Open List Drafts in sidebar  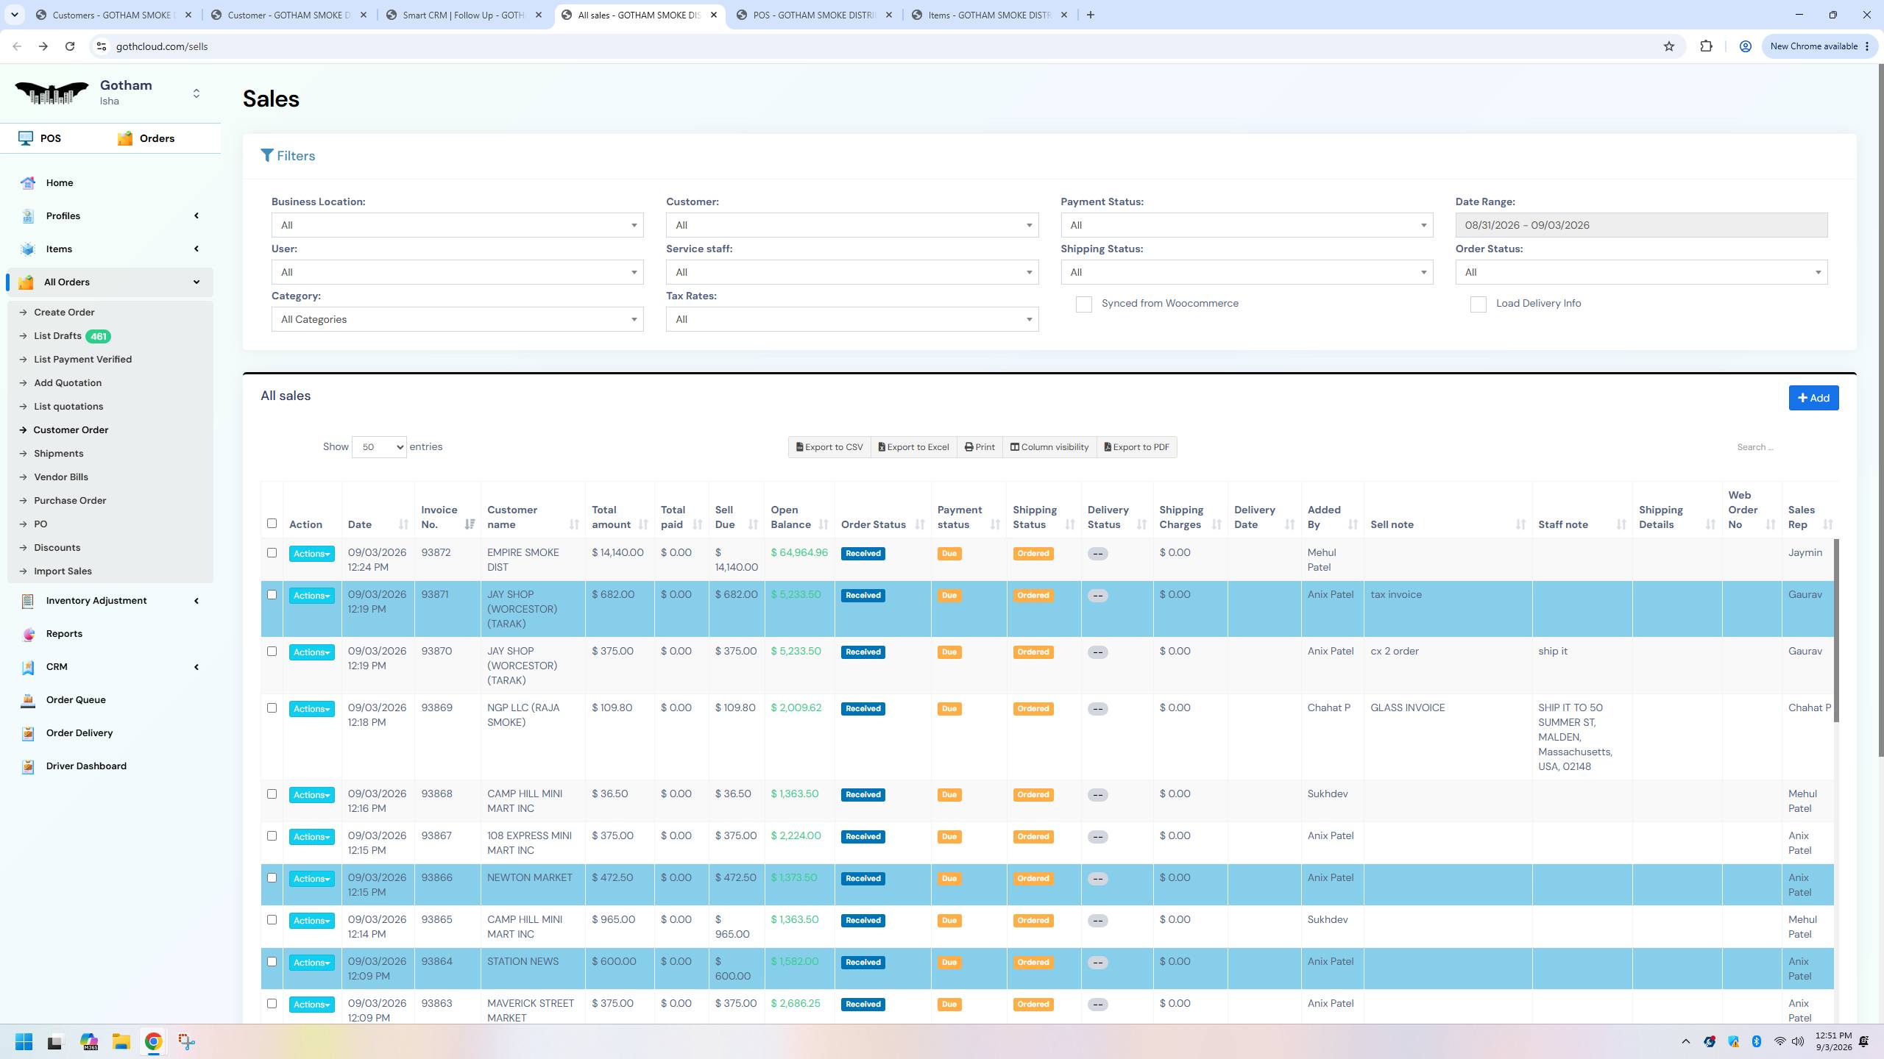(x=57, y=336)
